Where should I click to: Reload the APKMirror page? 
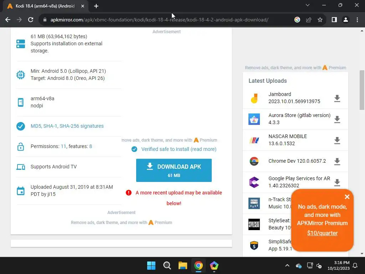tap(31, 20)
